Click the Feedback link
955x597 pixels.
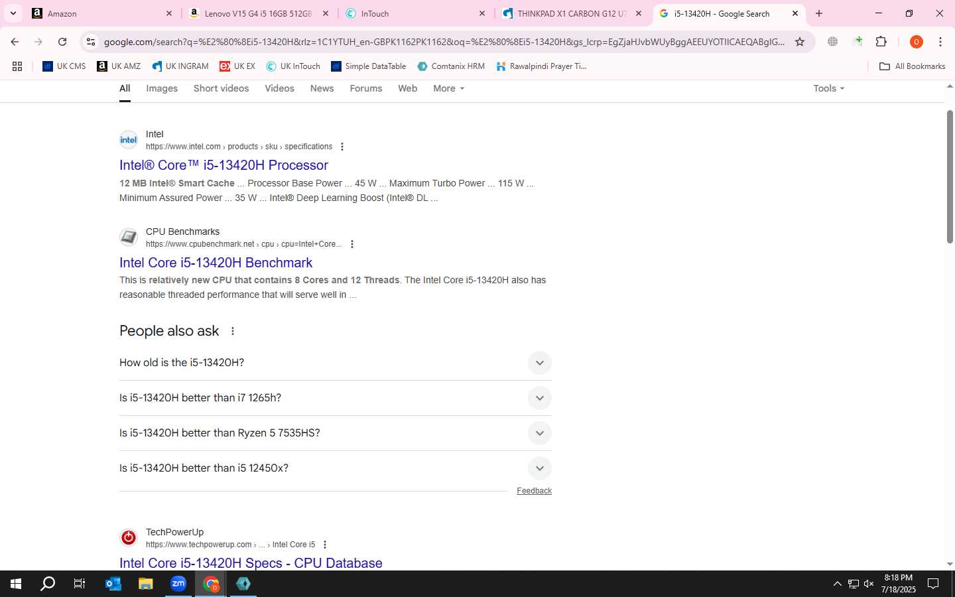tap(534, 491)
